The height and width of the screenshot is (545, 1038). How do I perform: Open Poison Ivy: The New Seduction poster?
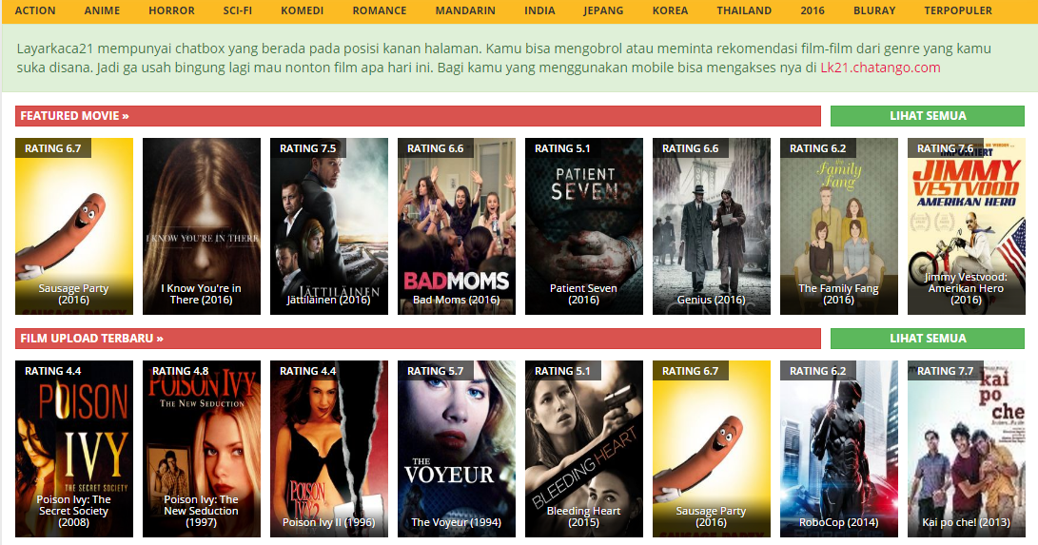tap(202, 448)
